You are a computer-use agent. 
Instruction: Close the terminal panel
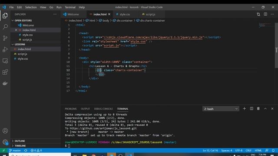[x=272, y=109]
